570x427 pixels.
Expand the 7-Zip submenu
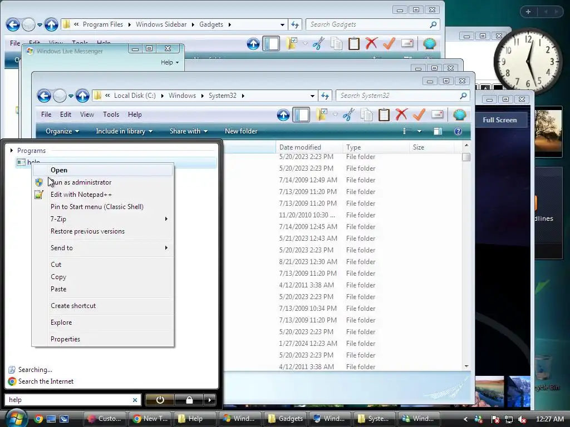tap(102, 219)
